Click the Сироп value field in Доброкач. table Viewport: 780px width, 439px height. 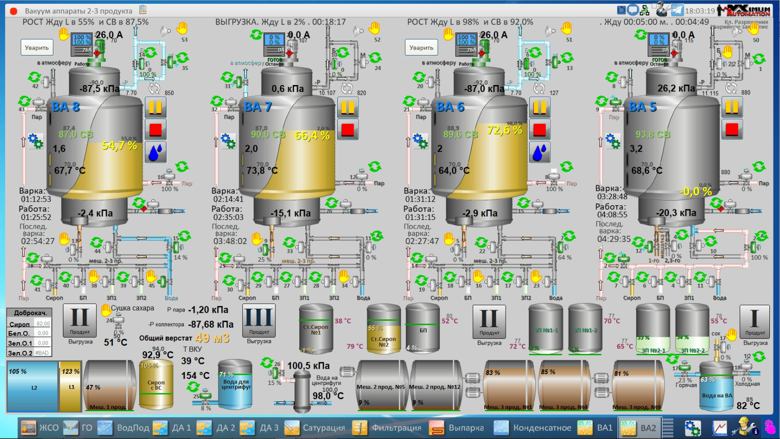tap(43, 323)
